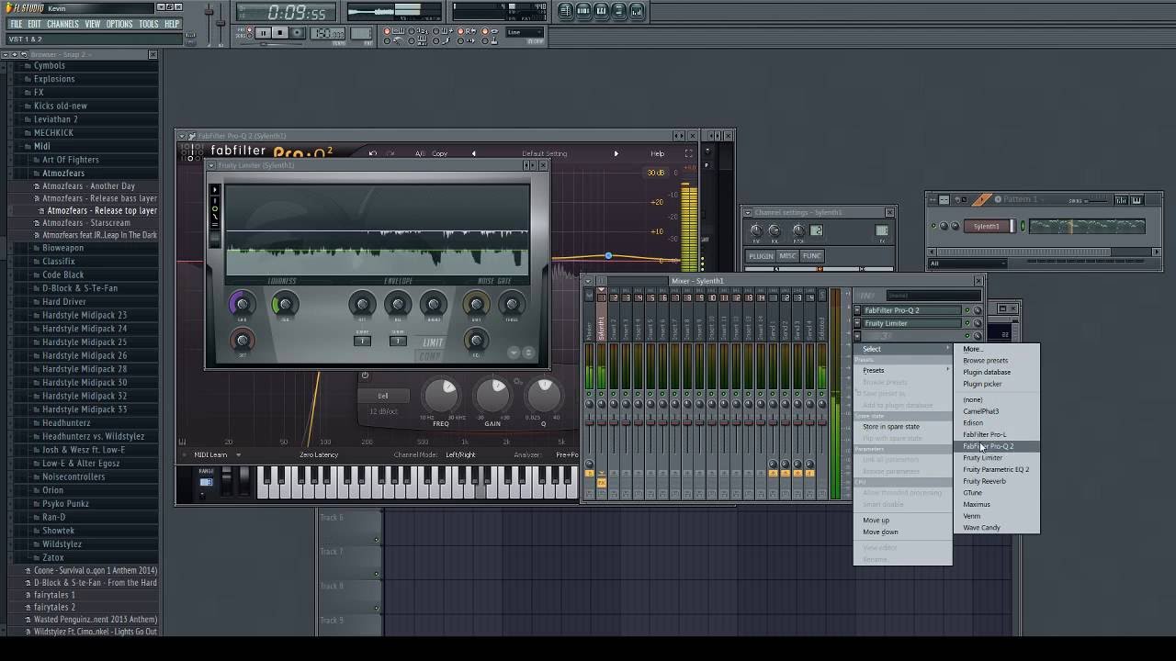The image size is (1176, 661).
Task: Select Fruity Reeverb from the plugin submenu
Action: pyautogui.click(x=984, y=481)
